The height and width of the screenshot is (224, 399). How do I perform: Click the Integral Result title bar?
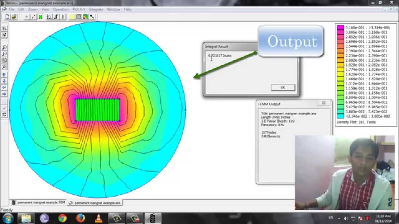coord(231,46)
